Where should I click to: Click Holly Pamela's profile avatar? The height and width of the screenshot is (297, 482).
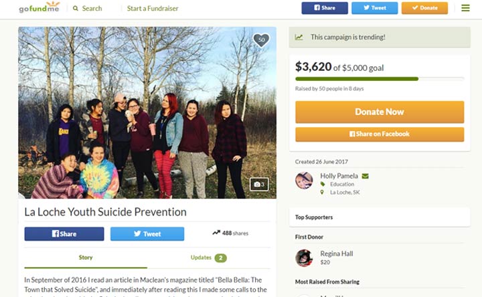[x=304, y=181]
